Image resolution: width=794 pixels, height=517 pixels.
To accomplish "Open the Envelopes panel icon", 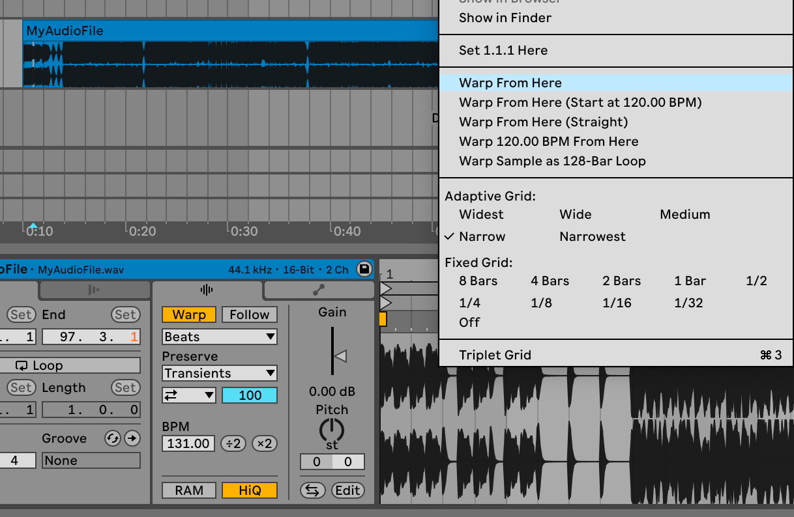I will tap(319, 289).
